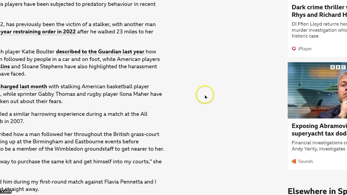The width and height of the screenshot is (347, 195).
Task: Follow the 'charged last month' link
Action: point(23,87)
